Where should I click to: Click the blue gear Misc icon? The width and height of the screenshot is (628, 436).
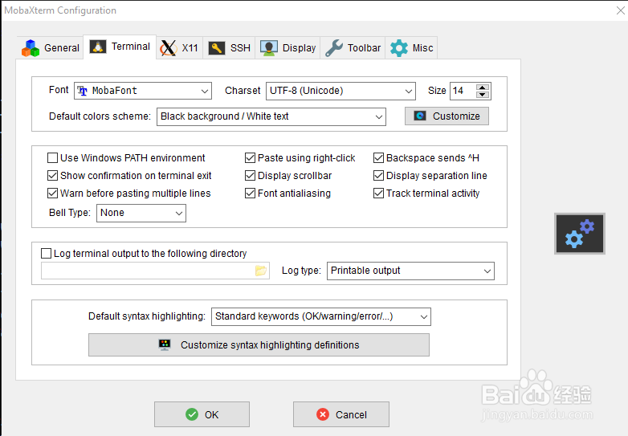(399, 48)
